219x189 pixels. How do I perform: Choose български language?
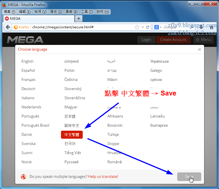click(x=159, y=126)
